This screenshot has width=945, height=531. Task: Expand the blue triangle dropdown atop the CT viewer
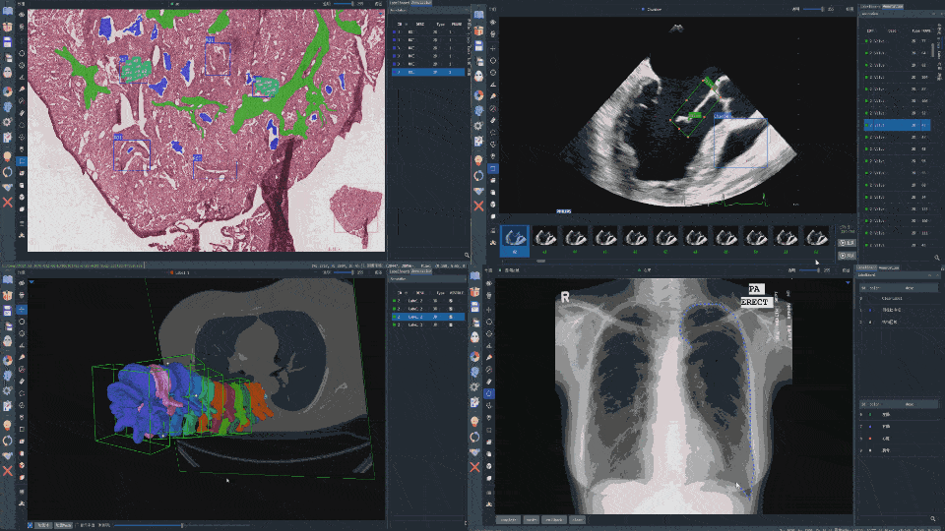tap(31, 282)
